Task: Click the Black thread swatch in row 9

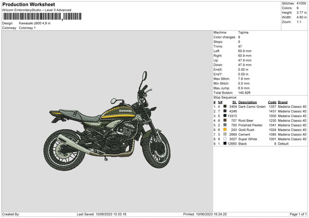Action: click(x=225, y=143)
